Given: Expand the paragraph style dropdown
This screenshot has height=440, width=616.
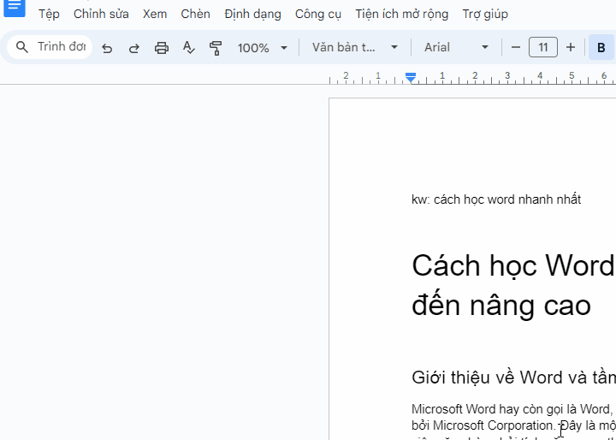Looking at the screenshot, I should pos(355,47).
